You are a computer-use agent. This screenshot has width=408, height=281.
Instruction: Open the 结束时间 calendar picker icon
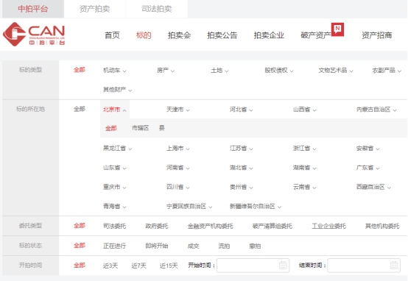pos(394,265)
